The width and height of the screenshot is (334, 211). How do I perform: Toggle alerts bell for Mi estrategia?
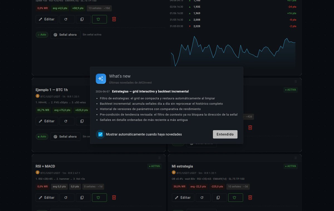pyautogui.click(x=235, y=197)
